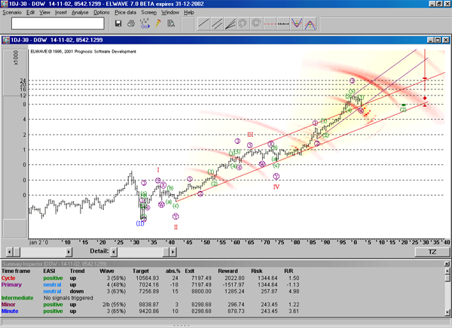
Task: Click the chart's horizontal scrollbar left arrow
Action: coord(8,251)
